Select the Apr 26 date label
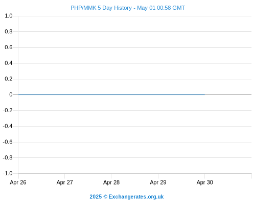This screenshot has width=253, height=205. point(18,182)
